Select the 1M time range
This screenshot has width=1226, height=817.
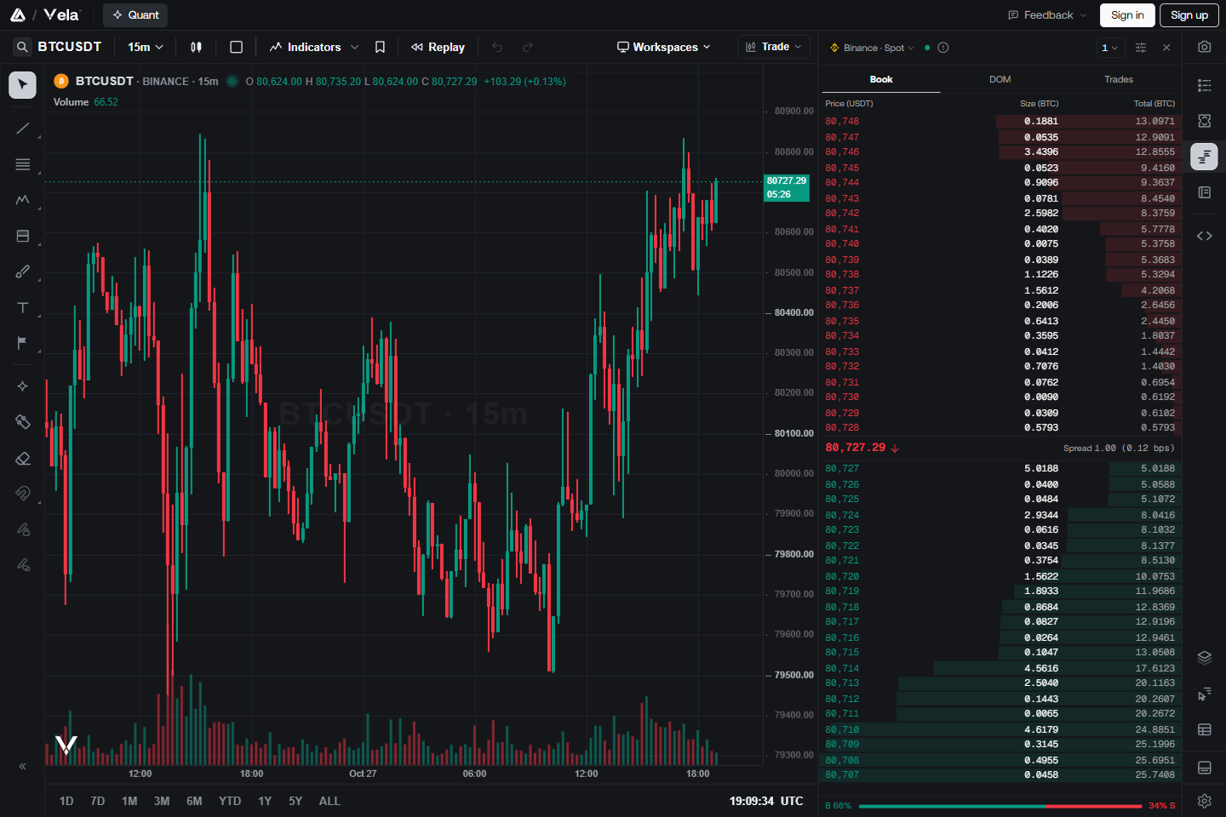tap(129, 801)
